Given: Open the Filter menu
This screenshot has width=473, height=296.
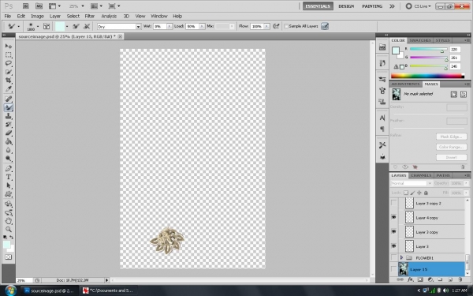Looking at the screenshot, I should coord(90,16).
